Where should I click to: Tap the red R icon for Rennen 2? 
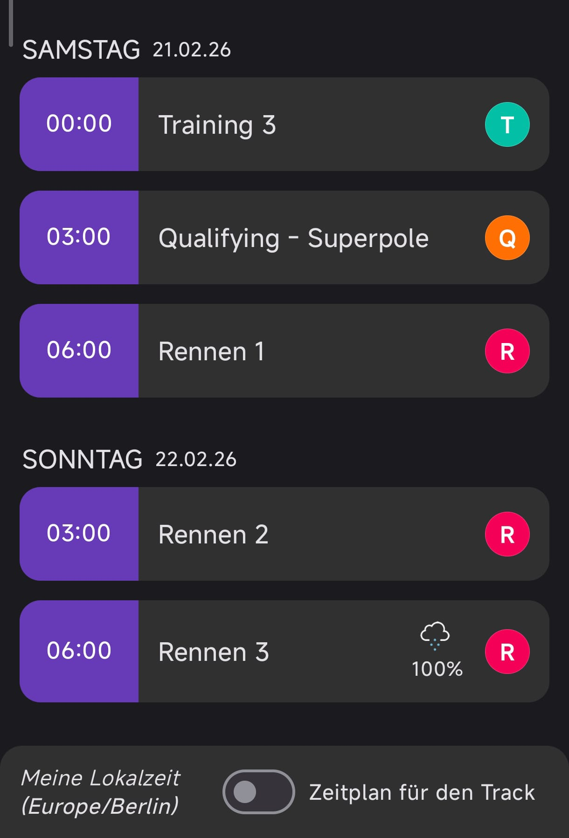(507, 534)
